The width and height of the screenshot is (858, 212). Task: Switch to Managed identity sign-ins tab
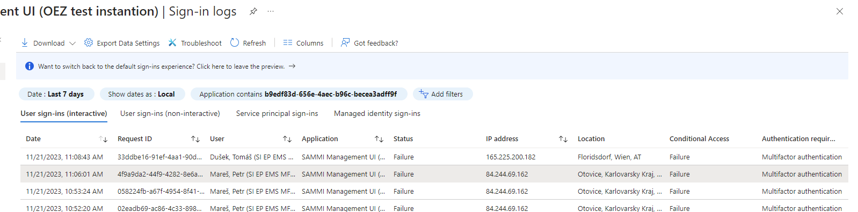pyautogui.click(x=377, y=114)
